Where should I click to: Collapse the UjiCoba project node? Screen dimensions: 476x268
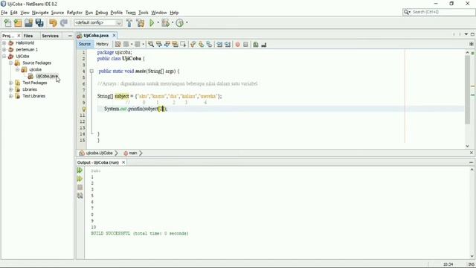click(x=4, y=57)
